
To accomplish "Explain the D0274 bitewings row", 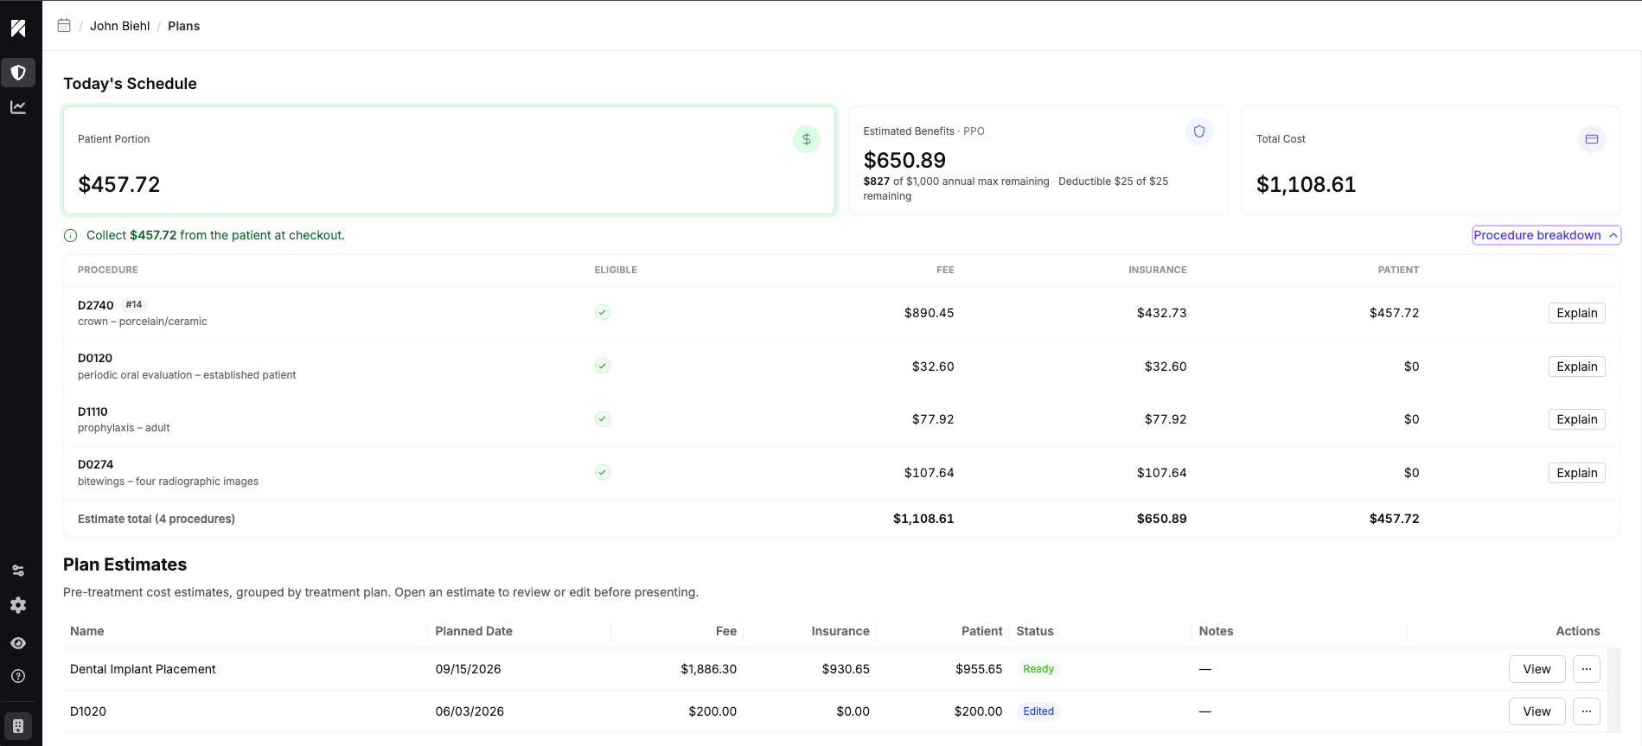I will point(1577,473).
